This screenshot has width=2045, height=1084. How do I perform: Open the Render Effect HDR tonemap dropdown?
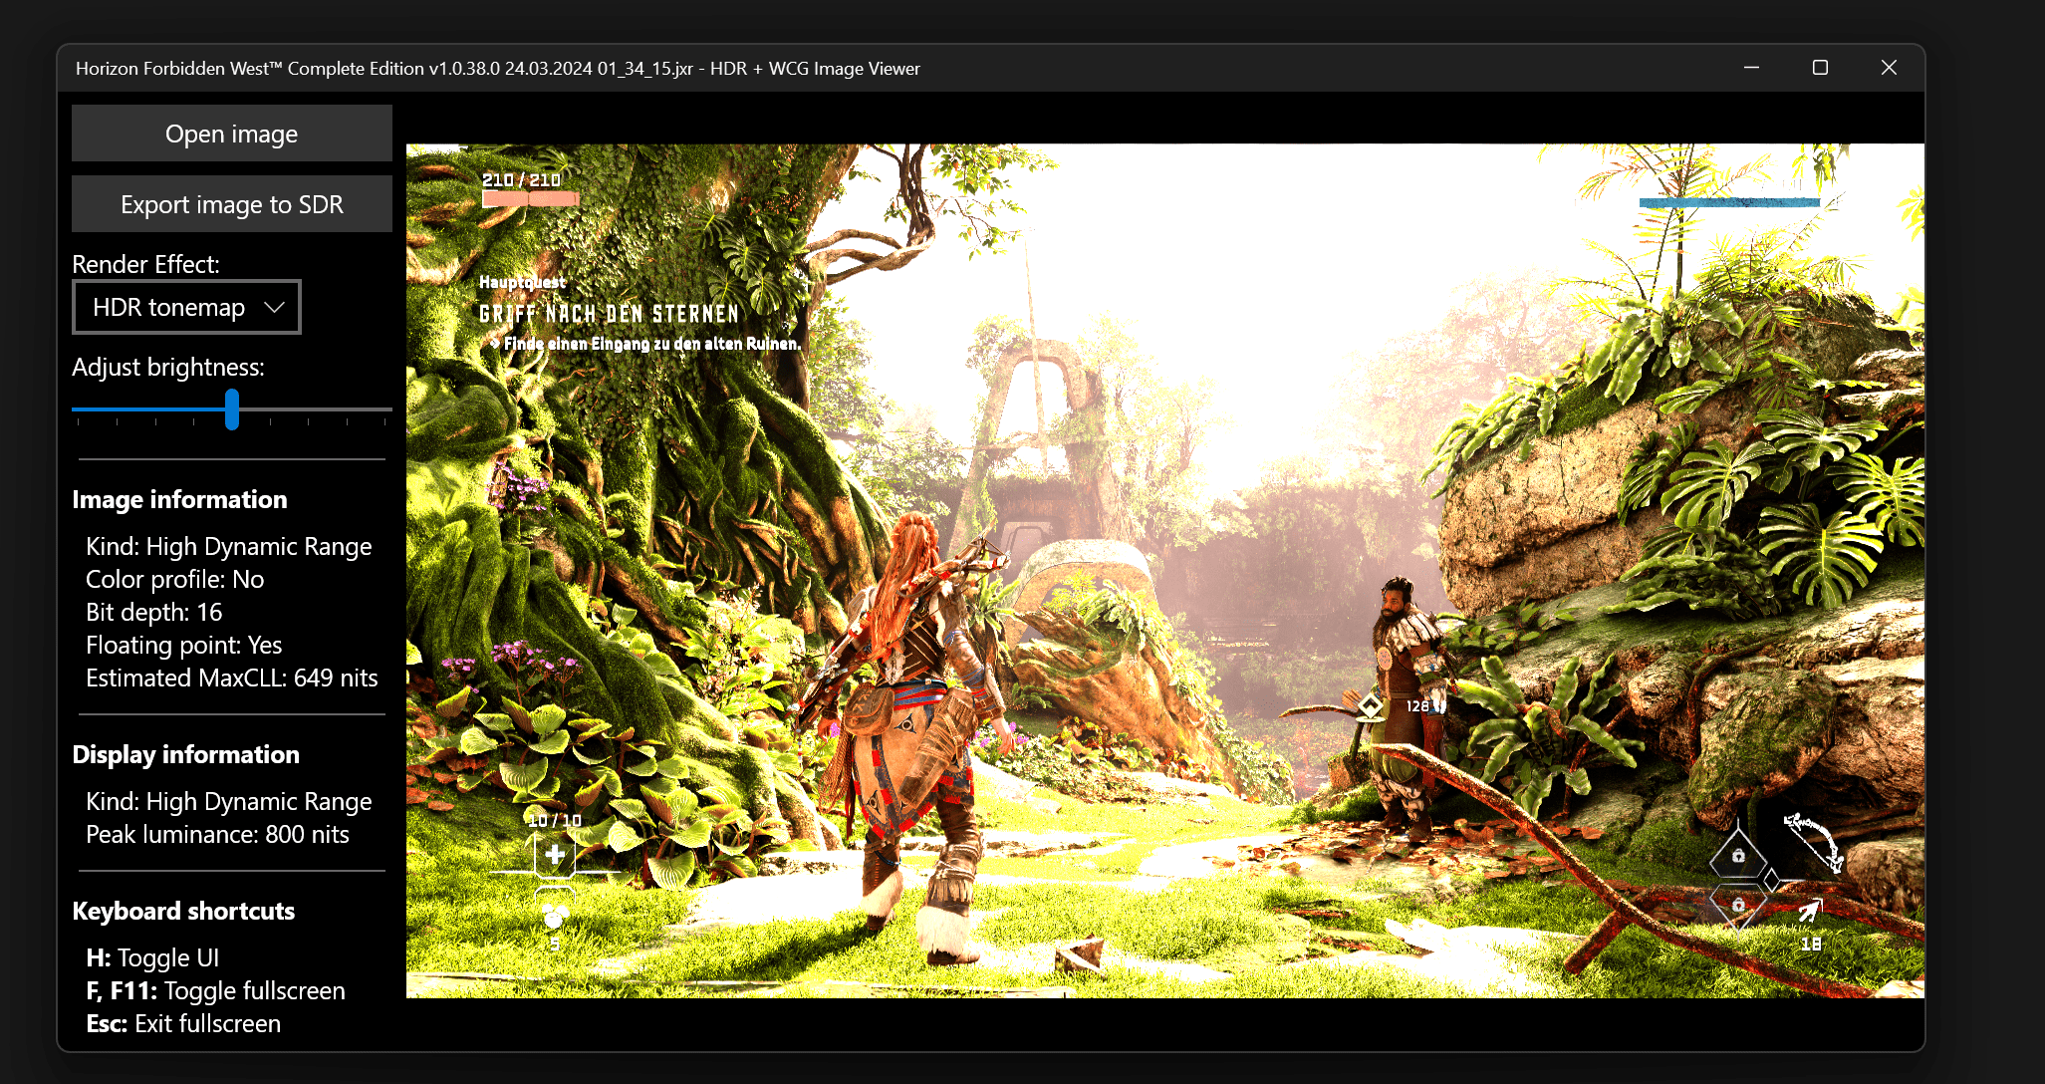coord(186,307)
